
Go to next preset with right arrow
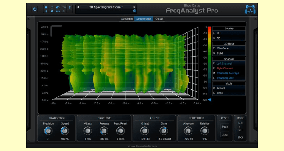click(134, 7)
